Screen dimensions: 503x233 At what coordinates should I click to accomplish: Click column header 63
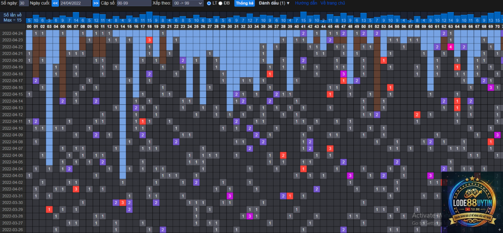click(450, 27)
